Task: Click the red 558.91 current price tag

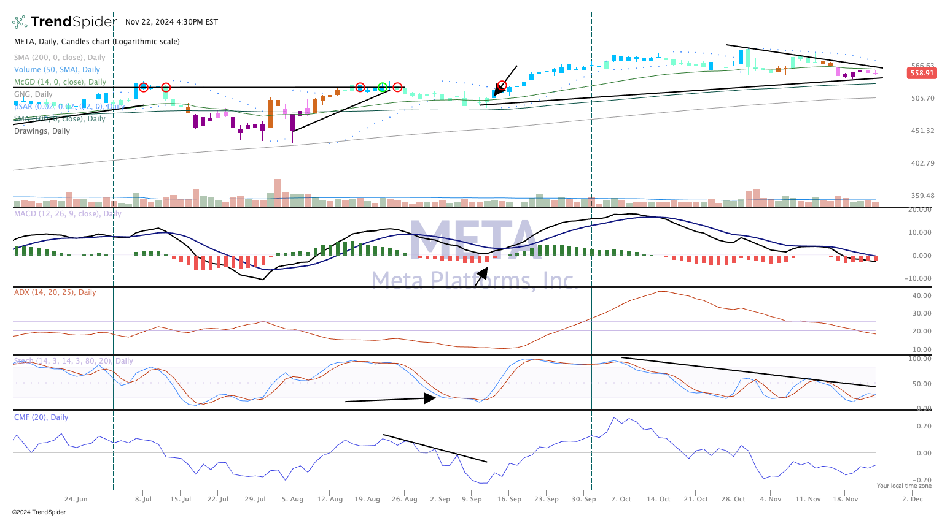Action: coord(921,73)
